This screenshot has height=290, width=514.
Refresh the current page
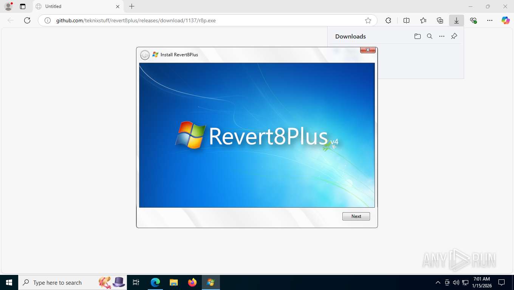pyautogui.click(x=27, y=20)
